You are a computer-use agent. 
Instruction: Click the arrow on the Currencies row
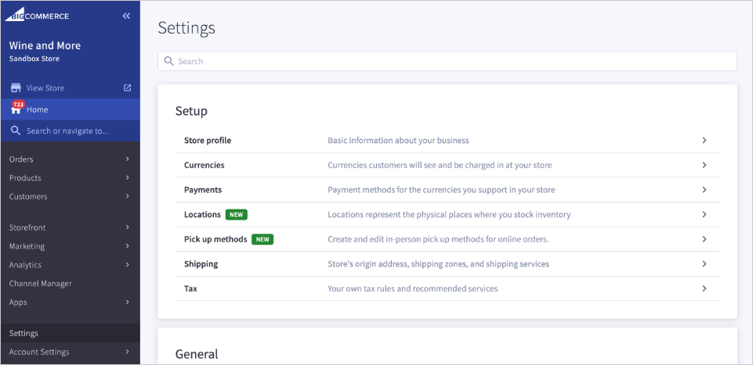pos(704,165)
